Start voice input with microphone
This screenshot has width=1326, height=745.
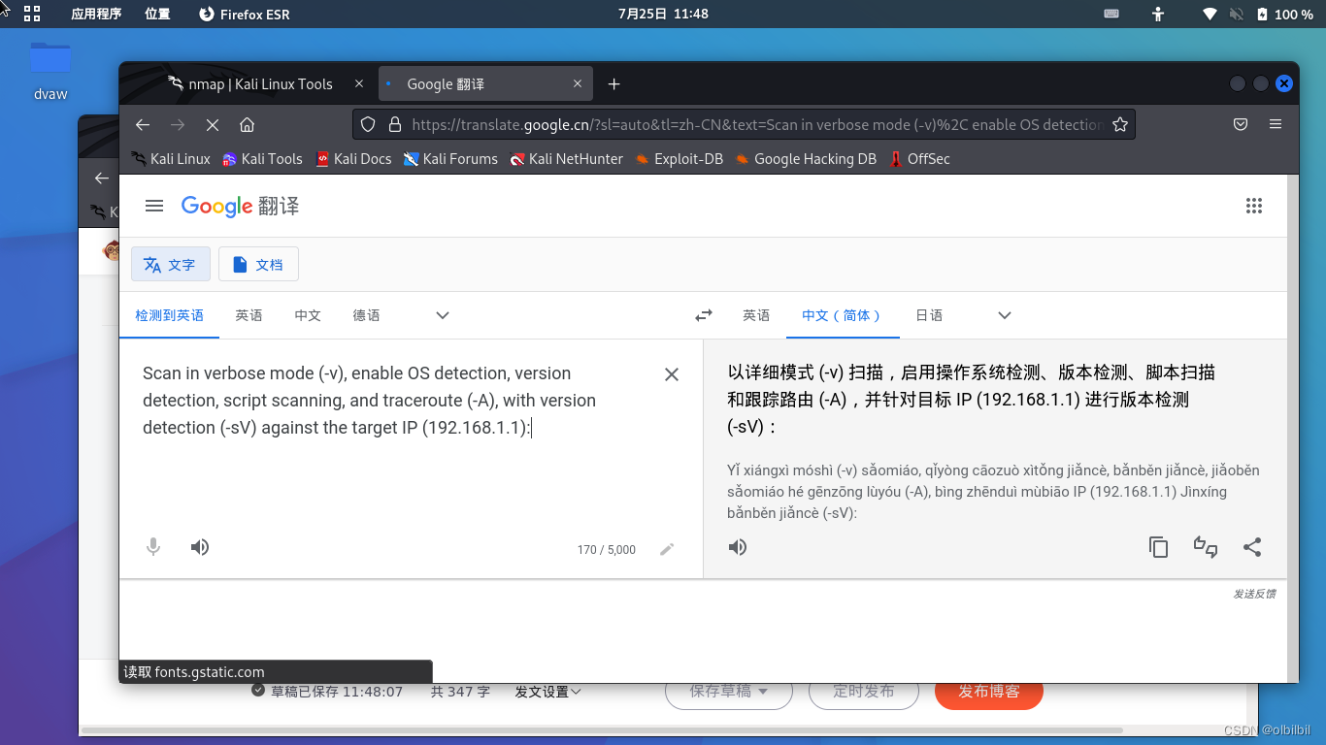click(153, 547)
